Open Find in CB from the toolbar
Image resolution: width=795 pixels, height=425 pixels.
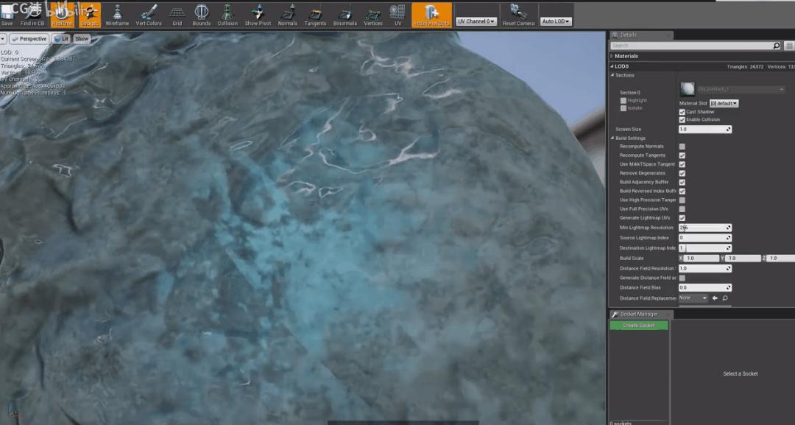pyautogui.click(x=32, y=15)
